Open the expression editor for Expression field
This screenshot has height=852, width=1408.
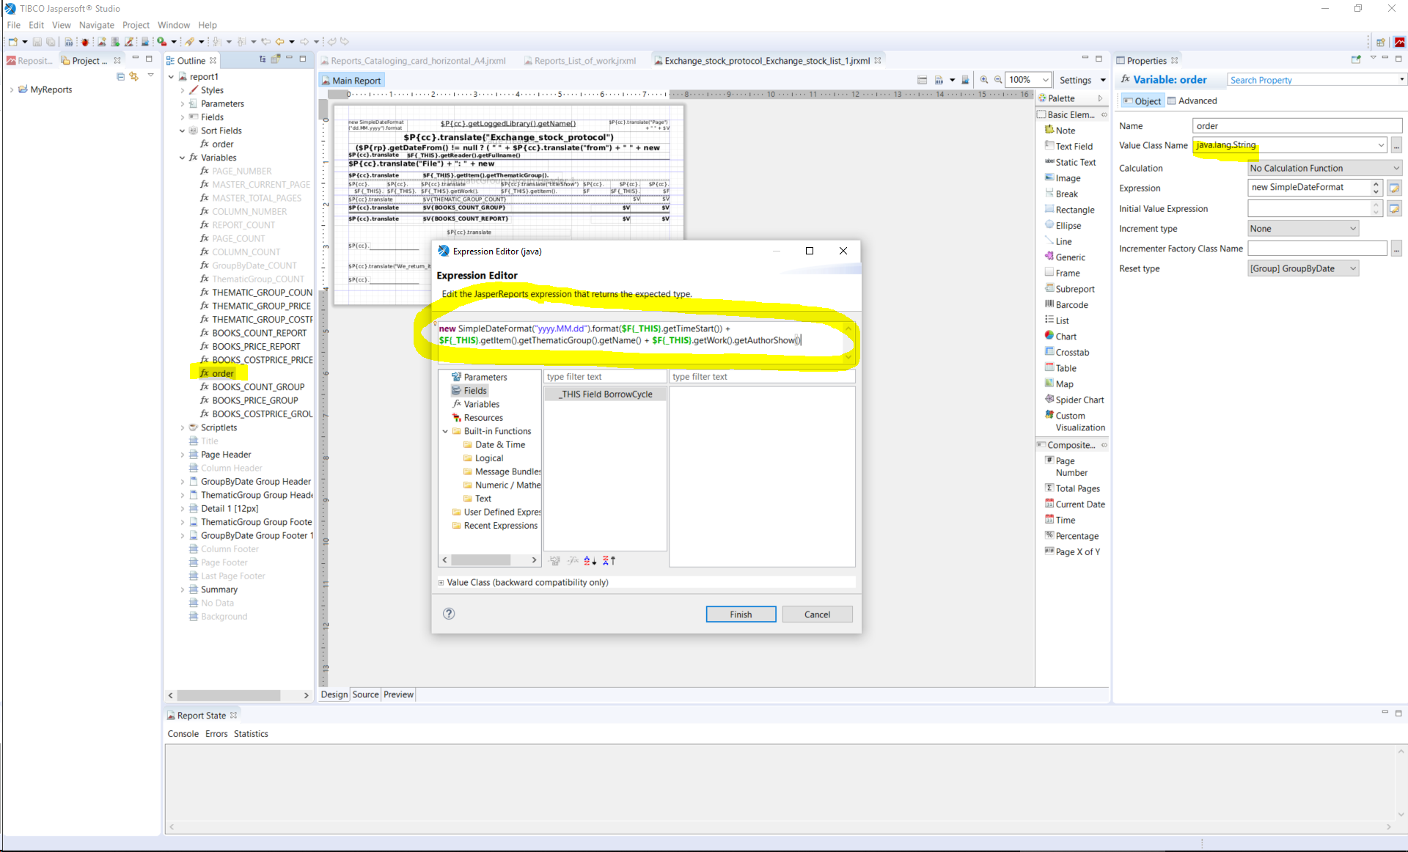pos(1394,188)
